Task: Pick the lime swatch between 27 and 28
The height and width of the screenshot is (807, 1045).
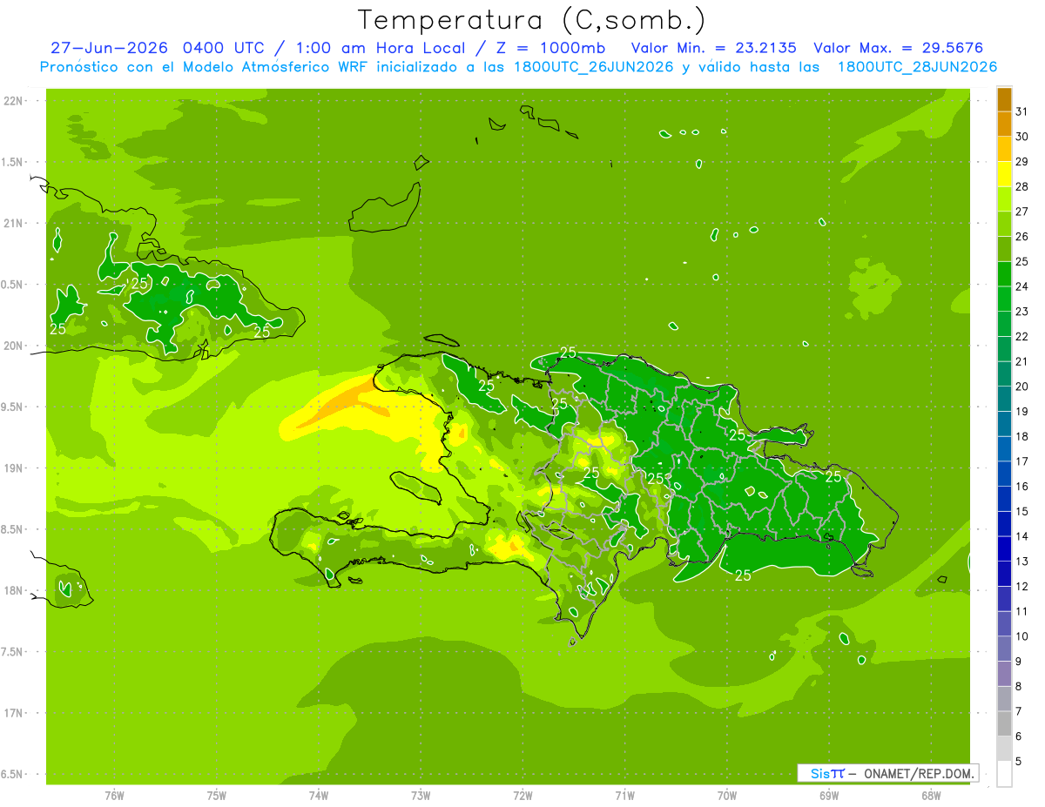Action: 1004,198
